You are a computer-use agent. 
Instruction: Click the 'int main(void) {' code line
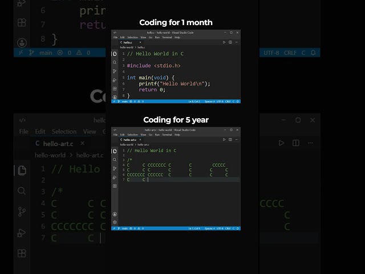pyautogui.click(x=151, y=78)
